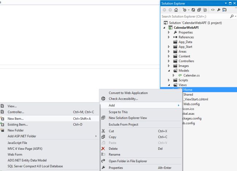Choose Scope to This
This screenshot has height=171, width=237.
[141, 112]
